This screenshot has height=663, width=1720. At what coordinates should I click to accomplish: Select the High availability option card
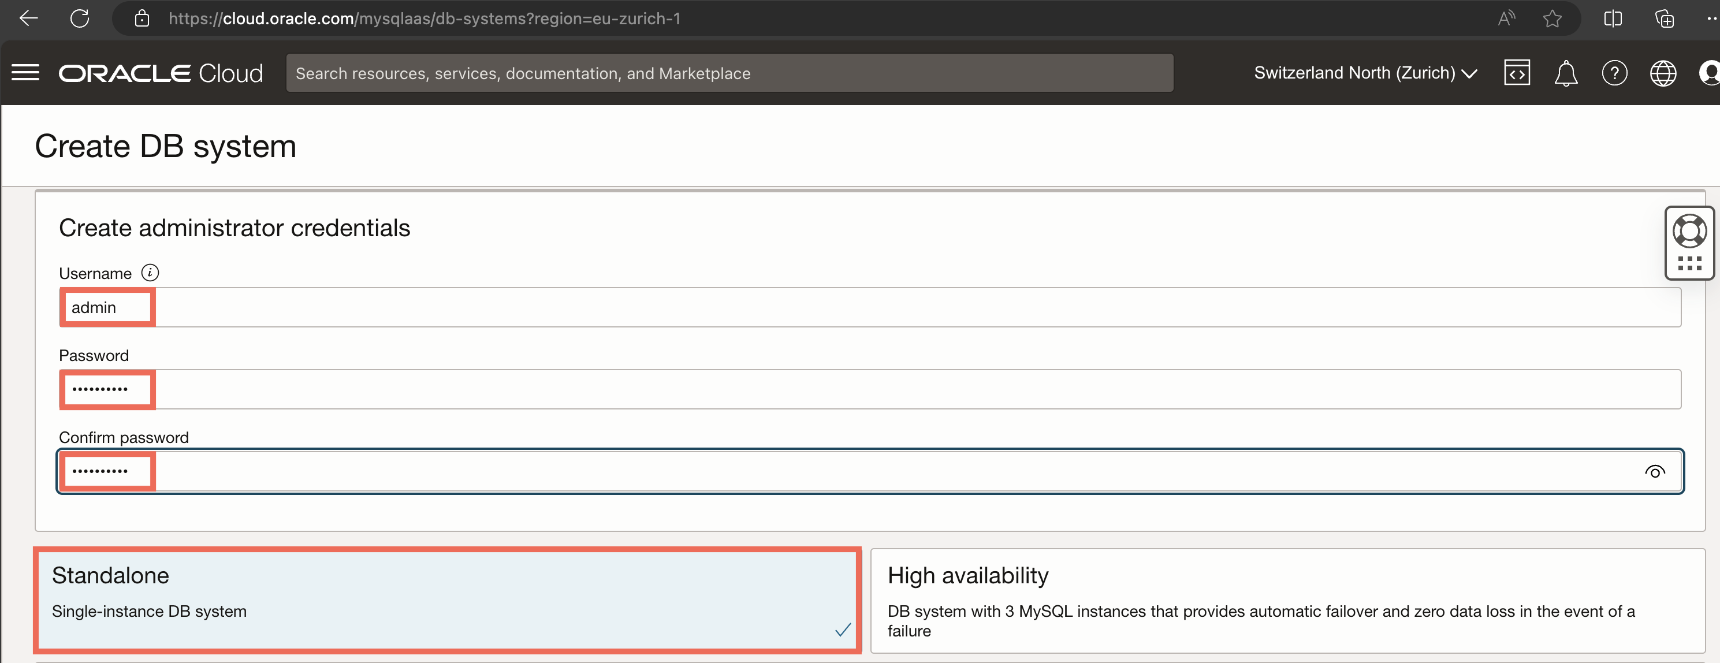tap(1288, 600)
